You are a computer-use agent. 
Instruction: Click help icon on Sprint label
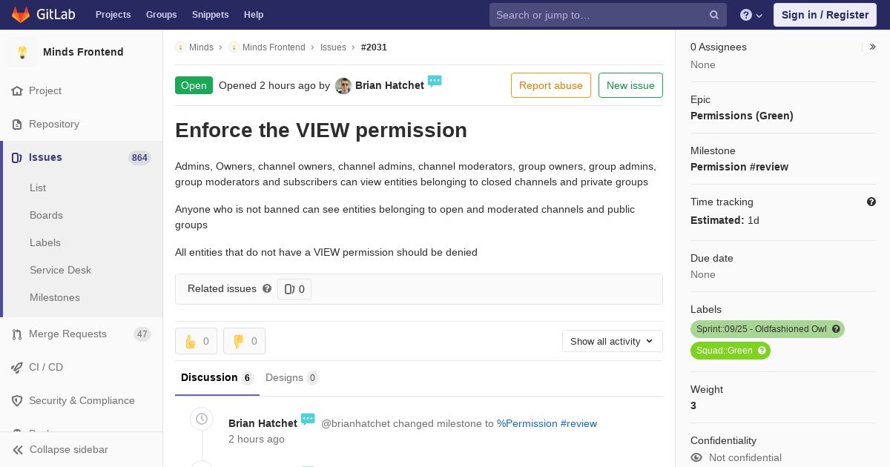click(x=836, y=329)
